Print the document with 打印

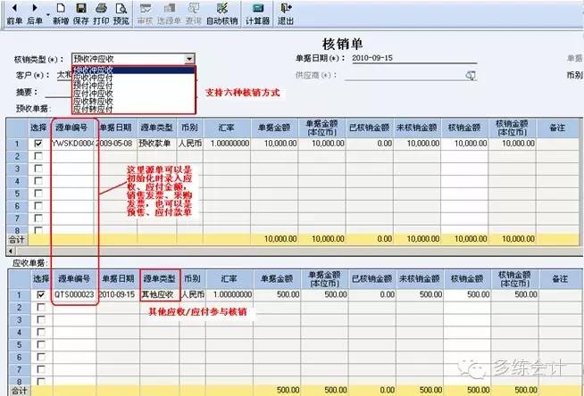click(101, 13)
